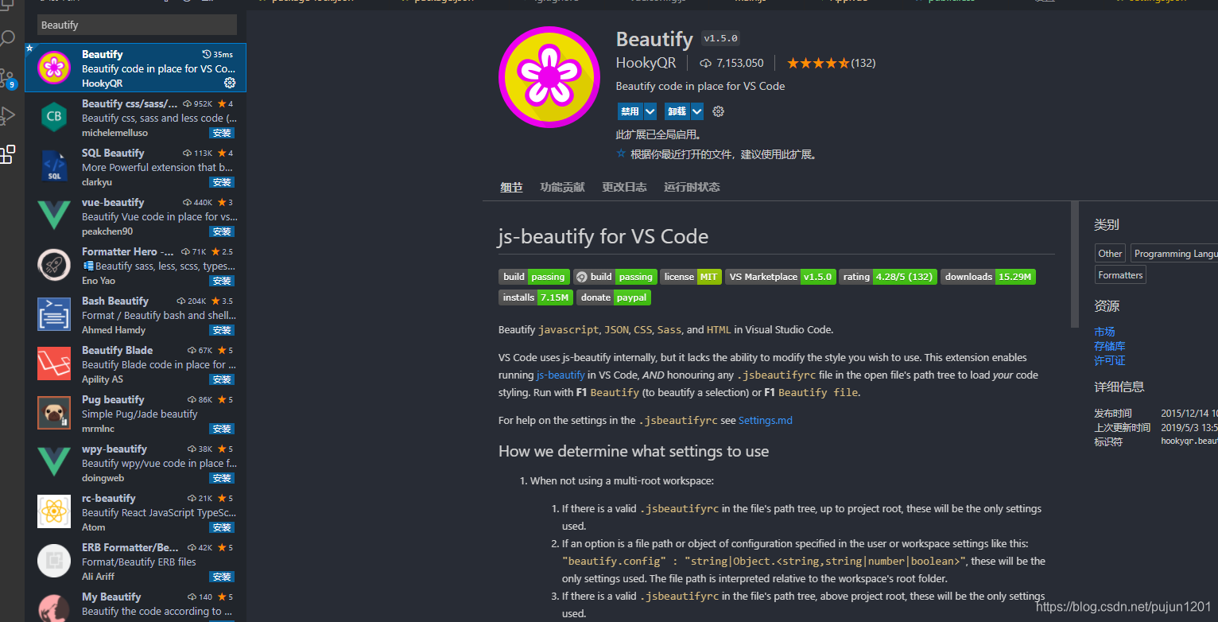This screenshot has height=622, width=1218.
Task: Open the Settings.md link
Action: point(765,420)
